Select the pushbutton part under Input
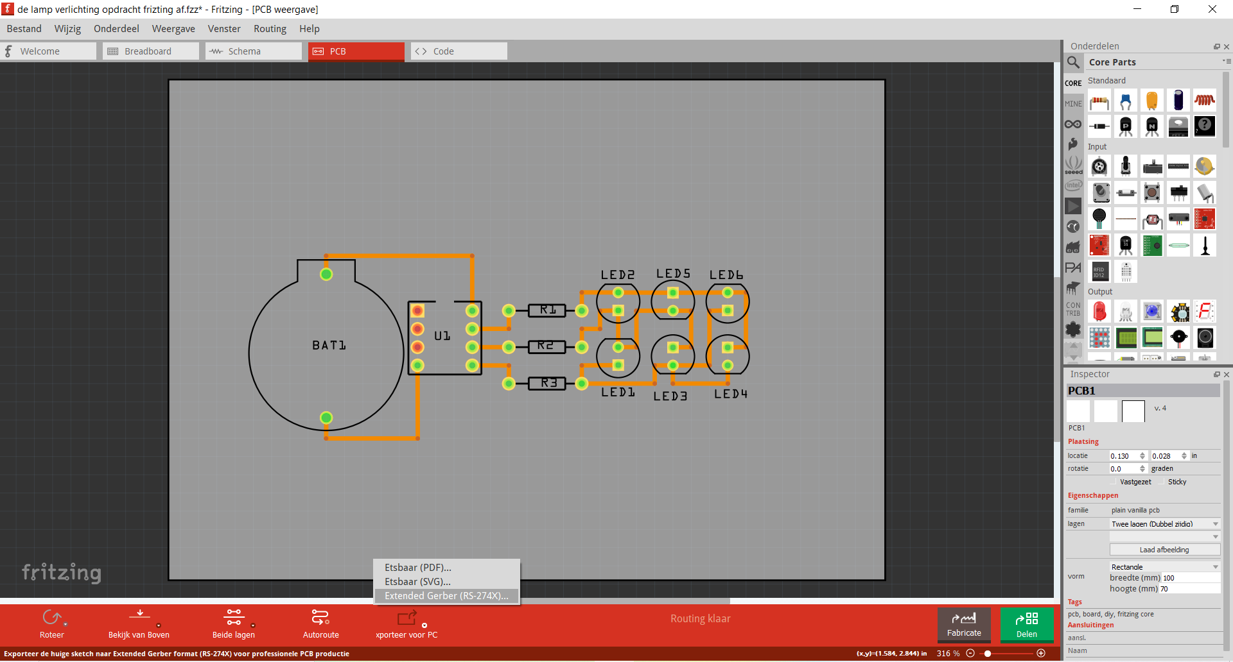 coord(1152,192)
